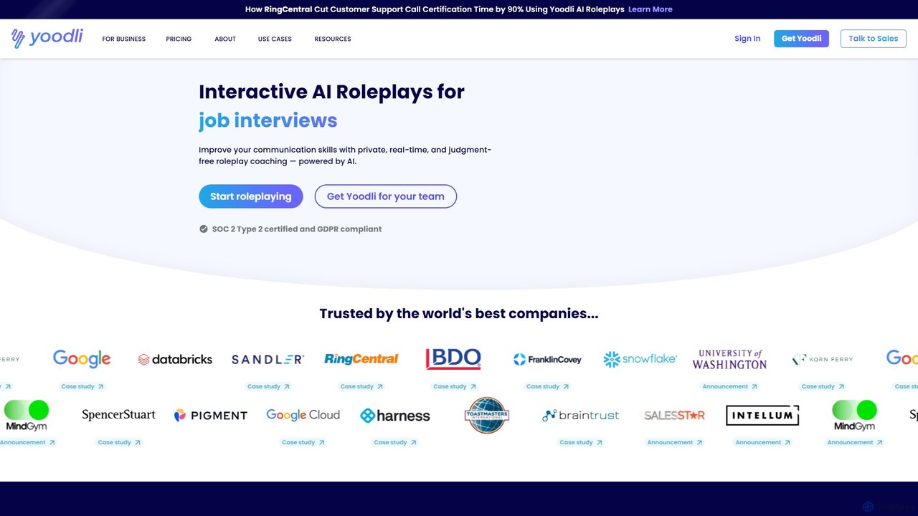This screenshot has width=918, height=516.
Task: Click the Google logo beside databricks
Action: [x=82, y=358]
